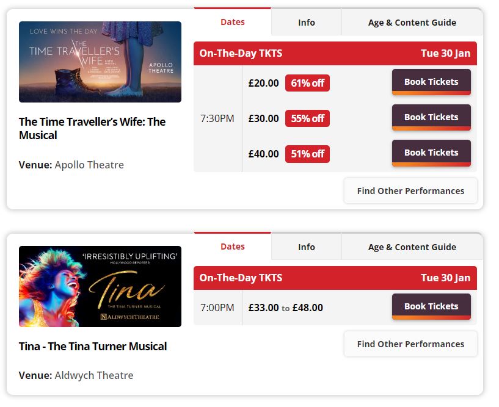Book the £40.00 tickets at 51% off
Screen dimensions: 499x407
coord(431,152)
